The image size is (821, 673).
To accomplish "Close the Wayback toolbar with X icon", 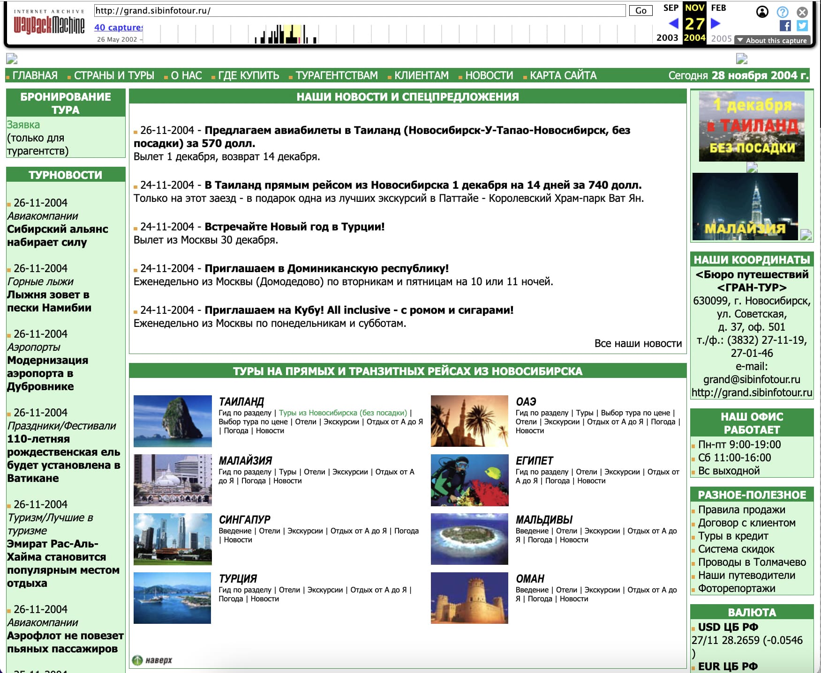I will pyautogui.click(x=803, y=12).
